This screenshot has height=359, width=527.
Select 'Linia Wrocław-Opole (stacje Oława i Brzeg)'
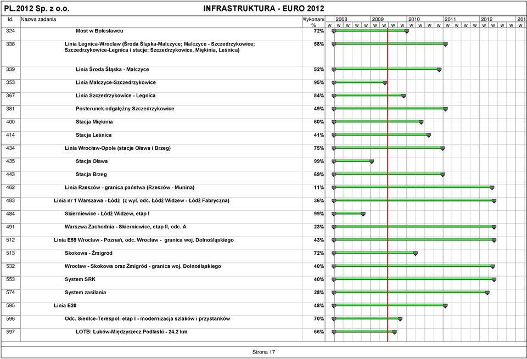point(117,148)
